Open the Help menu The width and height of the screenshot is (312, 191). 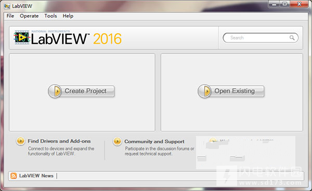[x=68, y=16]
